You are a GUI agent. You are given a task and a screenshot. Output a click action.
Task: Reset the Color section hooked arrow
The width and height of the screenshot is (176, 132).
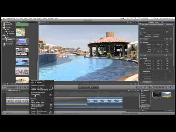tap(170, 32)
